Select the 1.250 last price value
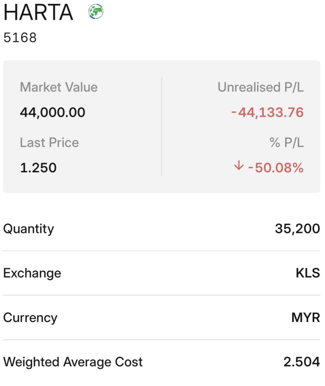Viewport: 325px width, 386px height. coord(38,168)
